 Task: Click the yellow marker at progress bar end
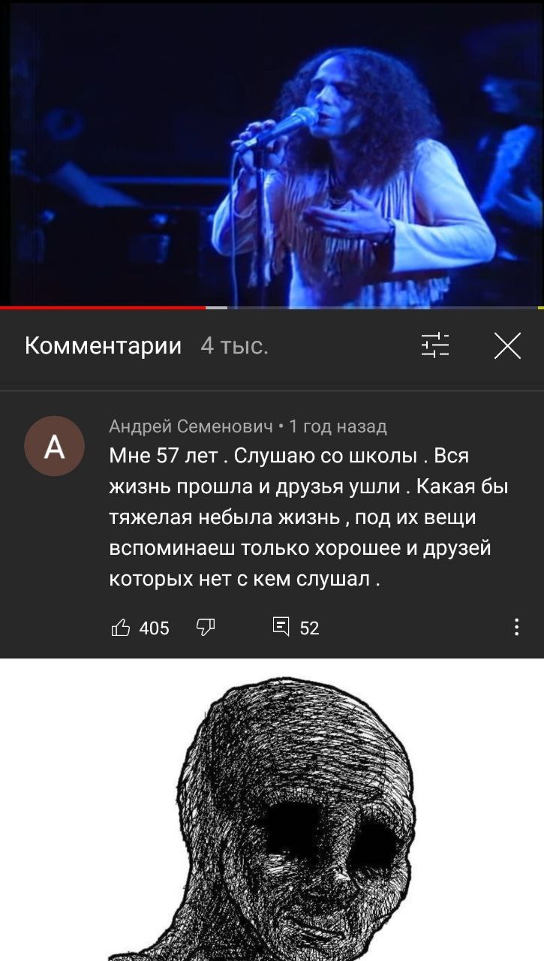pos(540,307)
